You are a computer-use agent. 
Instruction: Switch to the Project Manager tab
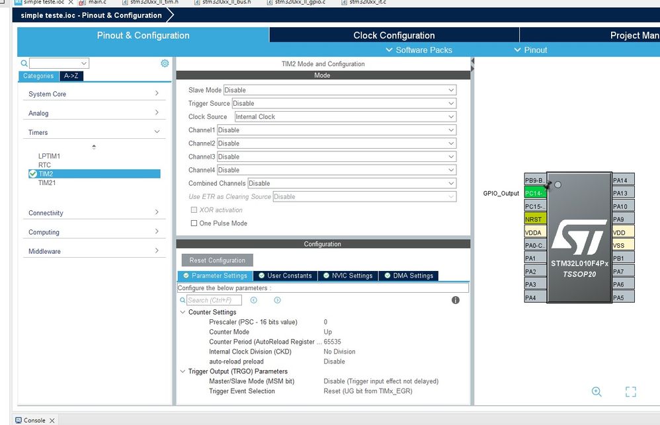(x=590, y=35)
